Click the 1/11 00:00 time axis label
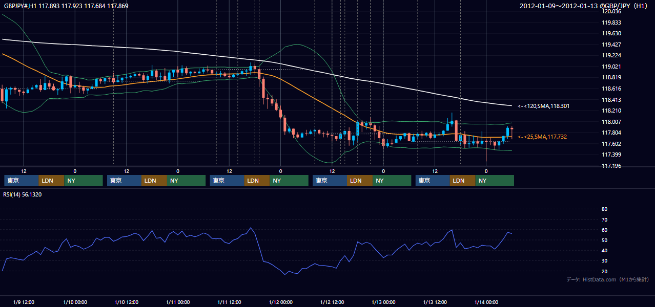 (178, 302)
